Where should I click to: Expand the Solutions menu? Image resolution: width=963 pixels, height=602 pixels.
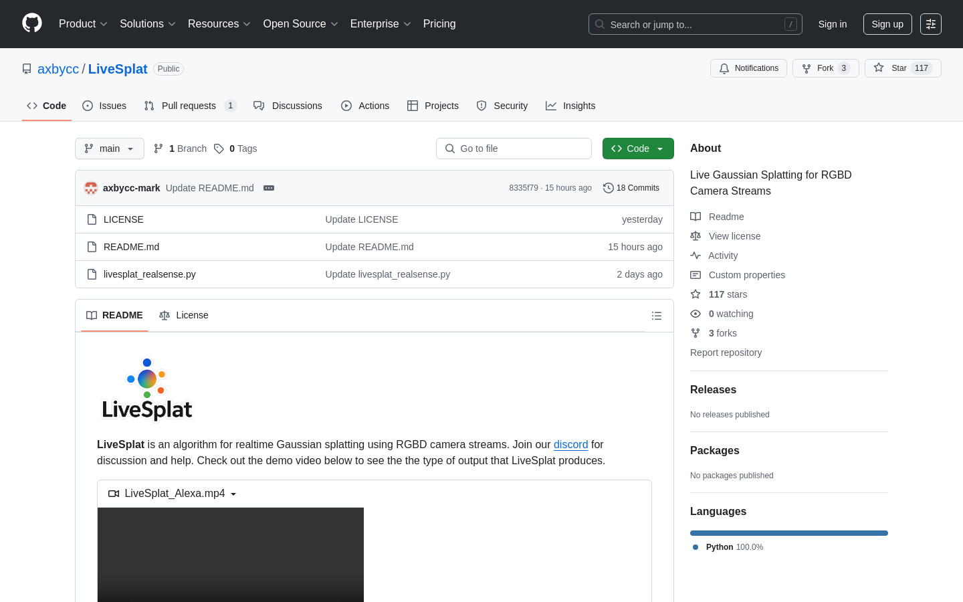(147, 24)
